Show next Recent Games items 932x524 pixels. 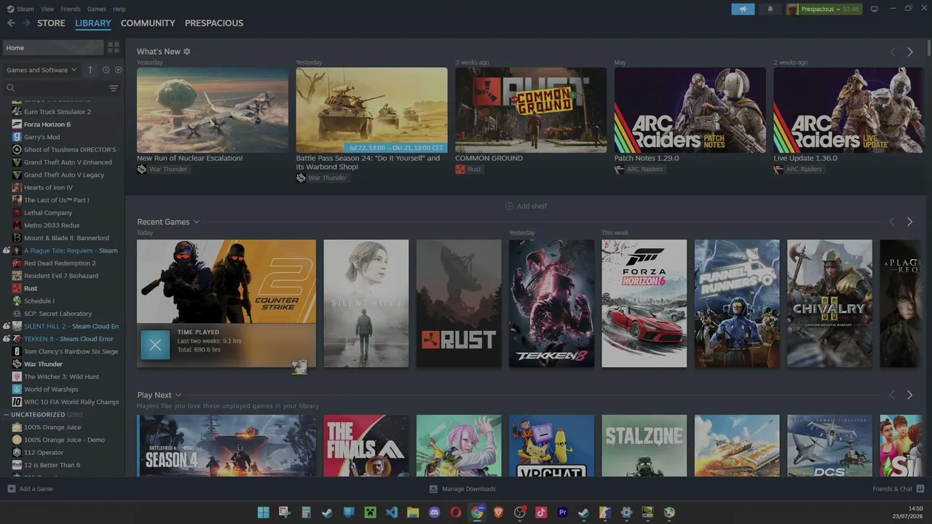pyautogui.click(x=909, y=222)
